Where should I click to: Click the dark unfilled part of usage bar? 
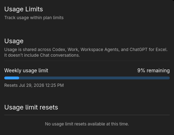point(94,78)
